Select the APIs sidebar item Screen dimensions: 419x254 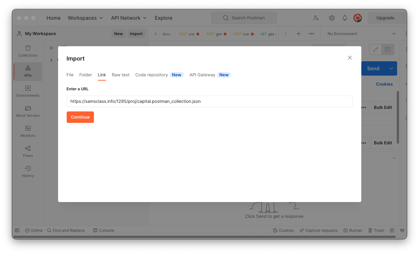[x=28, y=71]
